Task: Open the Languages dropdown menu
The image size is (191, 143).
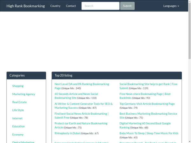Action: click(171, 6)
